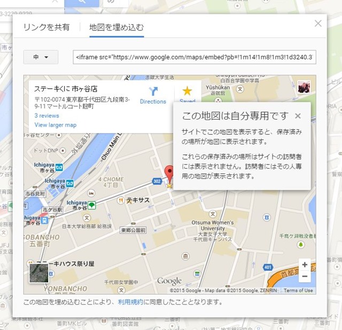Zoom in with plus button
342x330 pixels.
[x=305, y=265]
